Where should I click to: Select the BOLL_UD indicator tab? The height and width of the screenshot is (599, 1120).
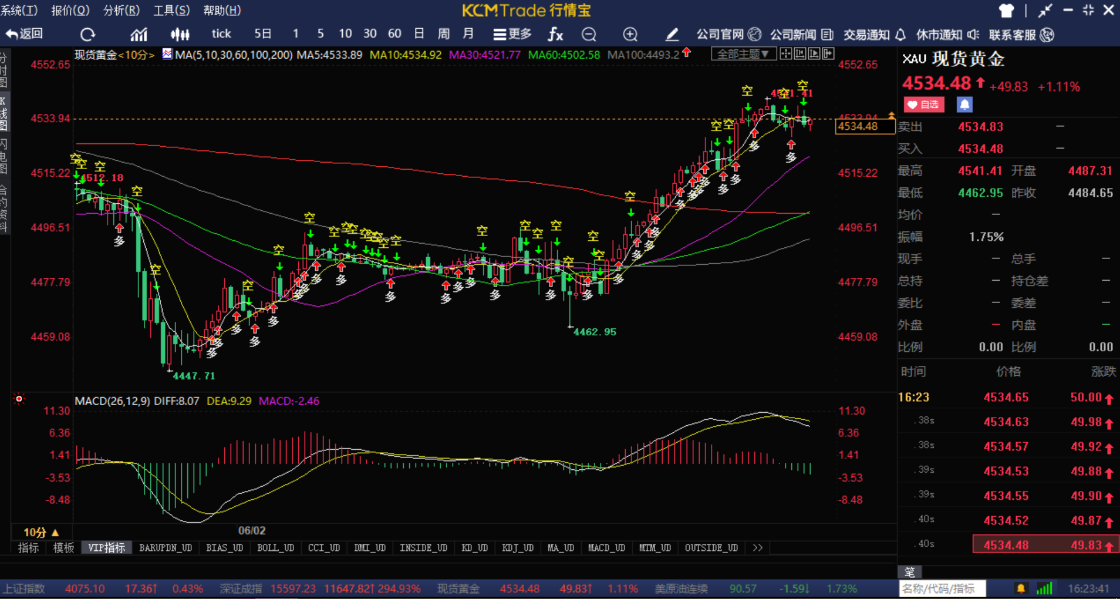pyautogui.click(x=276, y=548)
